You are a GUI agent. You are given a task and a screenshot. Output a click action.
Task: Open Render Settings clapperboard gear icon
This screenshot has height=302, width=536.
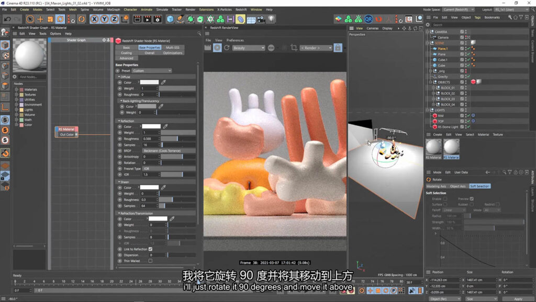click(x=157, y=19)
